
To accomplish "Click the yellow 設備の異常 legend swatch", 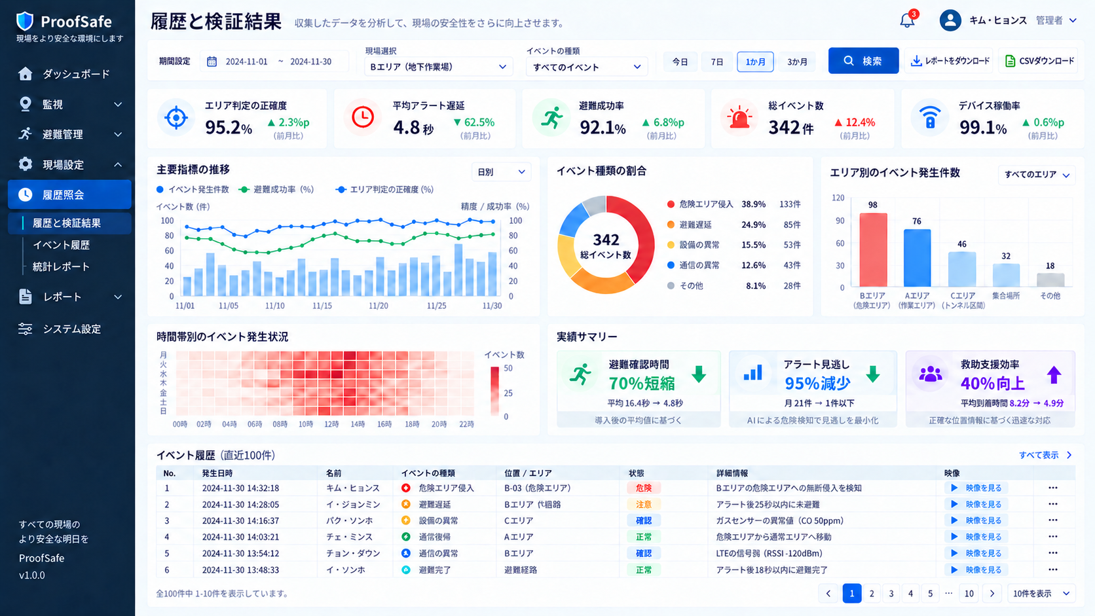I will pos(671,245).
